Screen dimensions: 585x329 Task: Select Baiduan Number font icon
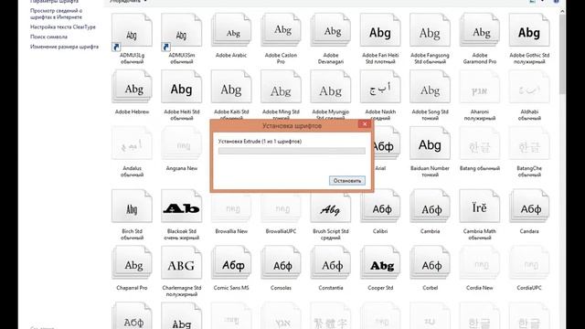click(430, 143)
